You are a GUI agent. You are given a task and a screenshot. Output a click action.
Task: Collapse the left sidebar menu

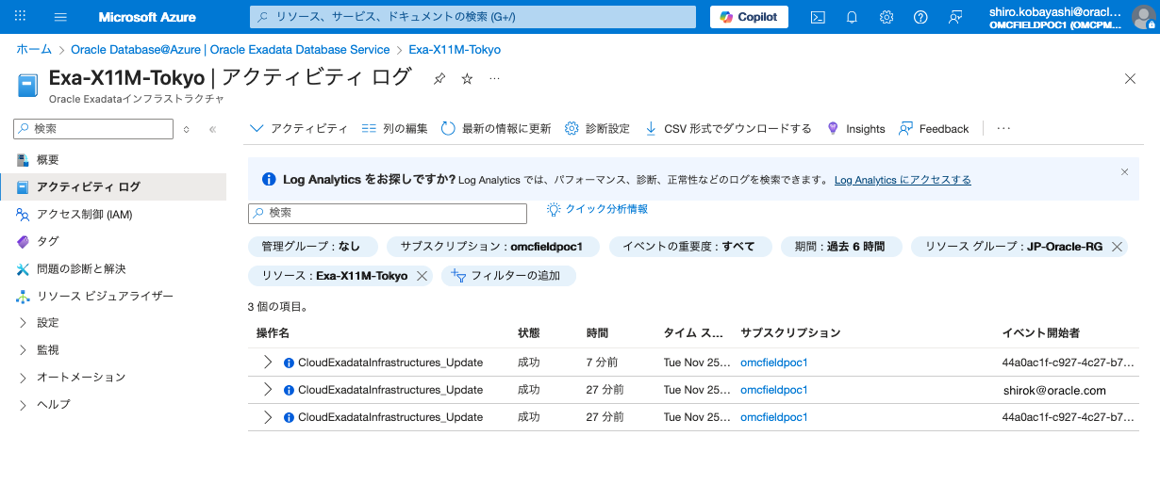coord(212,129)
